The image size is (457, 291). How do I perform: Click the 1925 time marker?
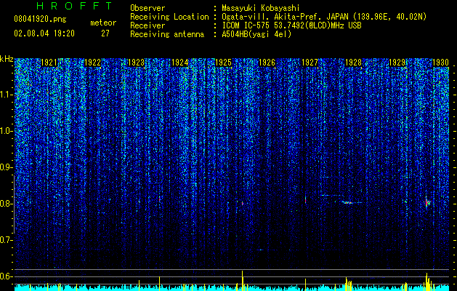pyautogui.click(x=223, y=63)
